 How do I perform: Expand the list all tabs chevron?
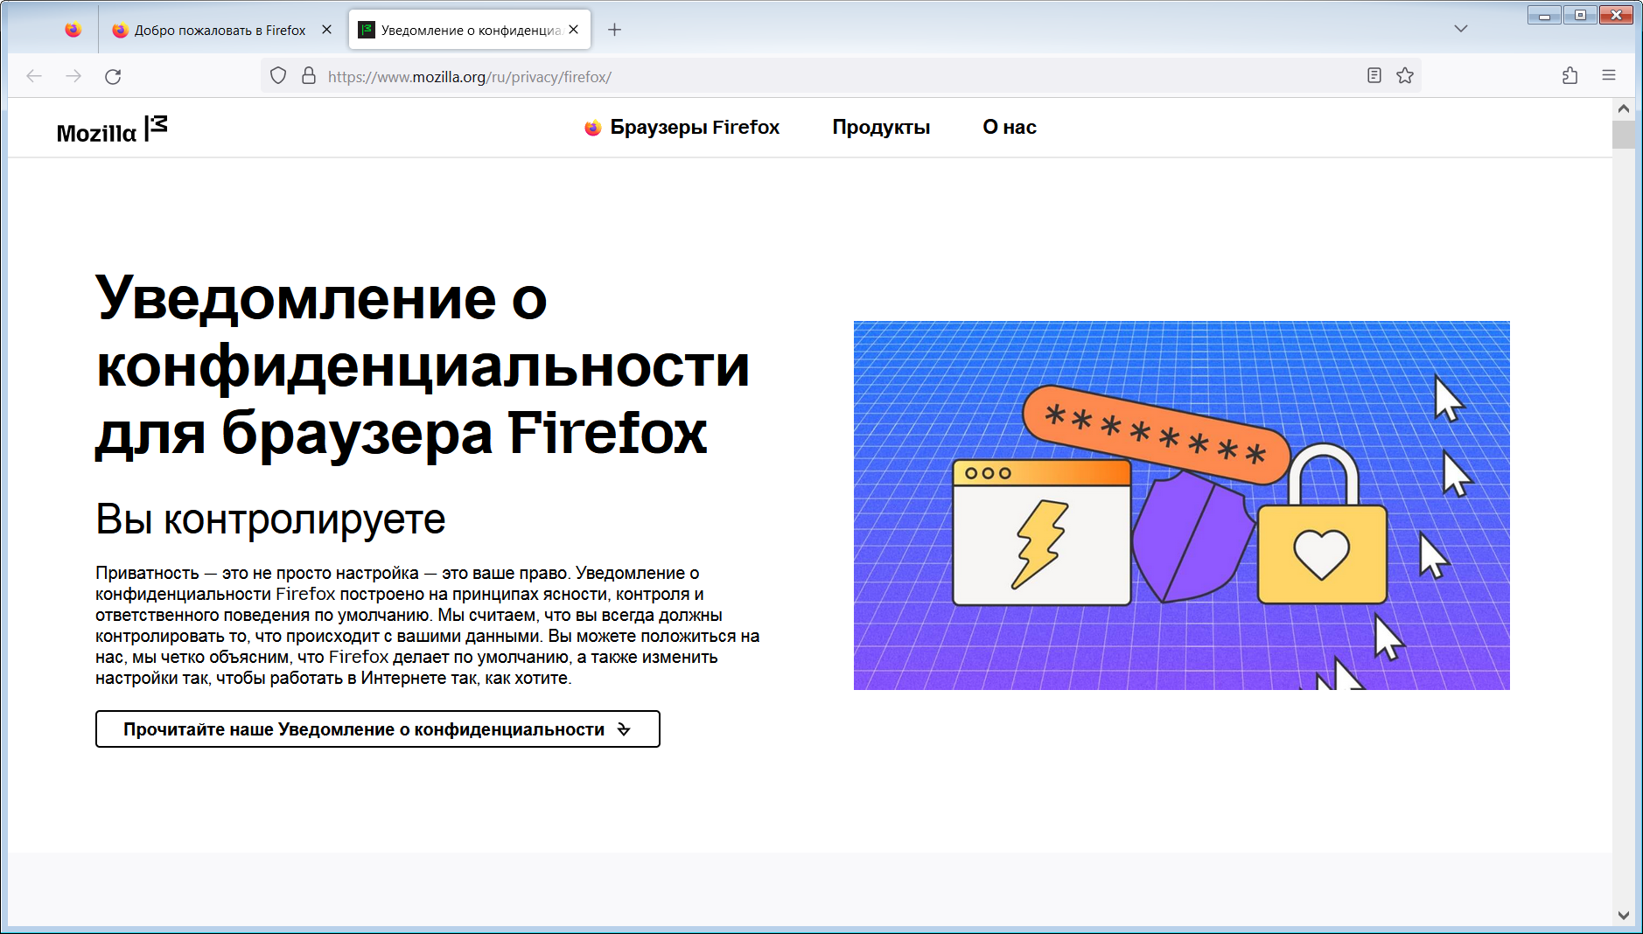(1461, 29)
